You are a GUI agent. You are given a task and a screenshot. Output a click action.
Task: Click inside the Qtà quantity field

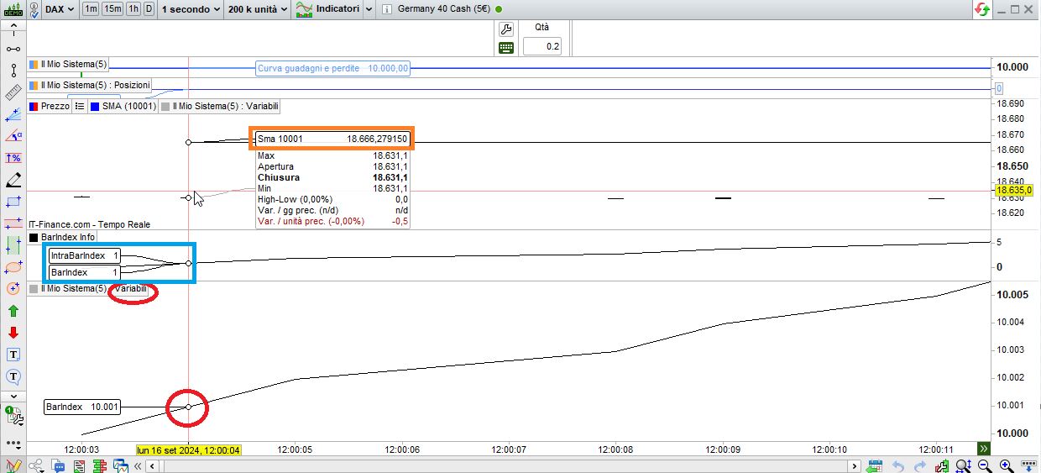coord(542,46)
